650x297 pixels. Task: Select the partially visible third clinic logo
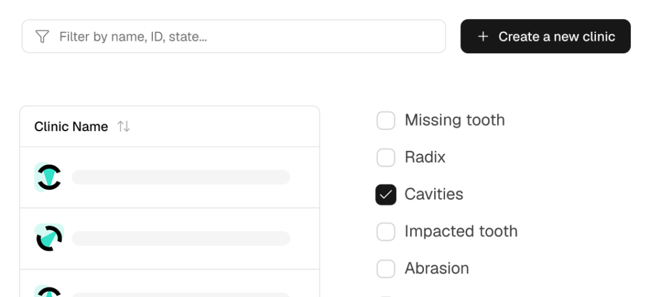(48, 292)
